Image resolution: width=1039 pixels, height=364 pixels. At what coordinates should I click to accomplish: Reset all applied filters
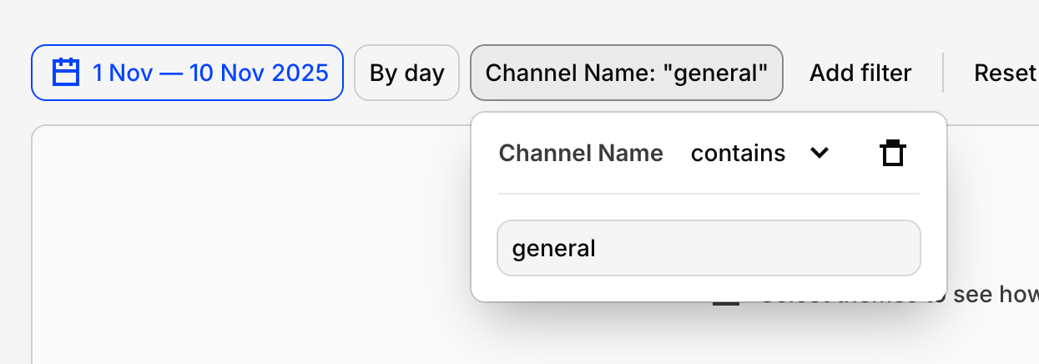point(1005,73)
